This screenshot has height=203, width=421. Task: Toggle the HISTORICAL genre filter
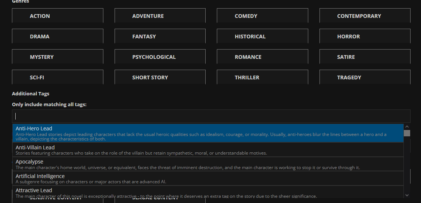(x=262, y=36)
